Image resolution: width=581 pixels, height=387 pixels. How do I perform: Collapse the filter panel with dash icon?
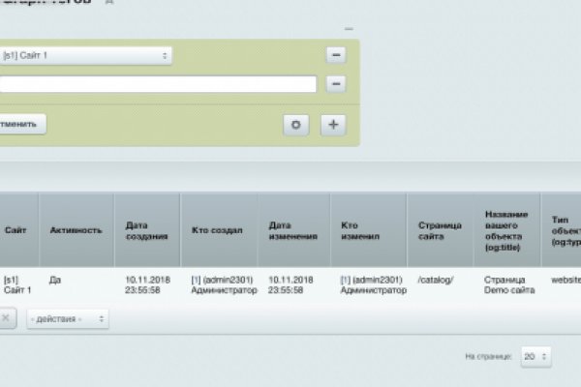[x=349, y=30]
